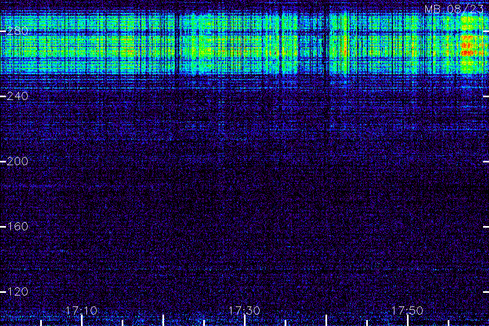
Task: Click the 240 frequency axis label
Action: [17, 96]
